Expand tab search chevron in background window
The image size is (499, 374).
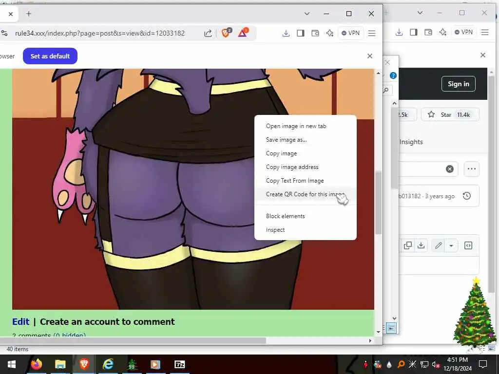point(420,13)
